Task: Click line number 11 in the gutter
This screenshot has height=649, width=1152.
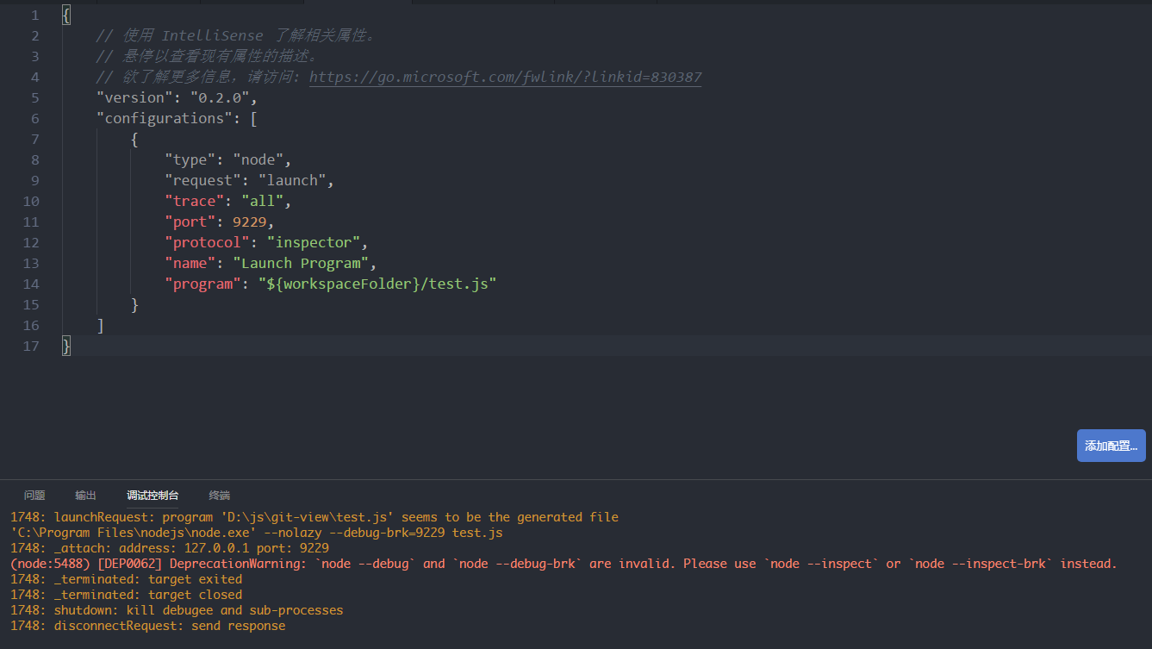Action: point(31,222)
